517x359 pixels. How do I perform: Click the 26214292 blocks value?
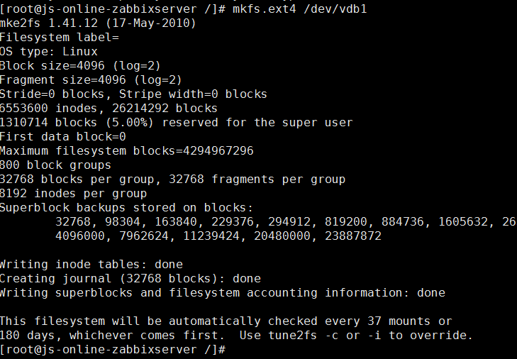[x=165, y=109]
